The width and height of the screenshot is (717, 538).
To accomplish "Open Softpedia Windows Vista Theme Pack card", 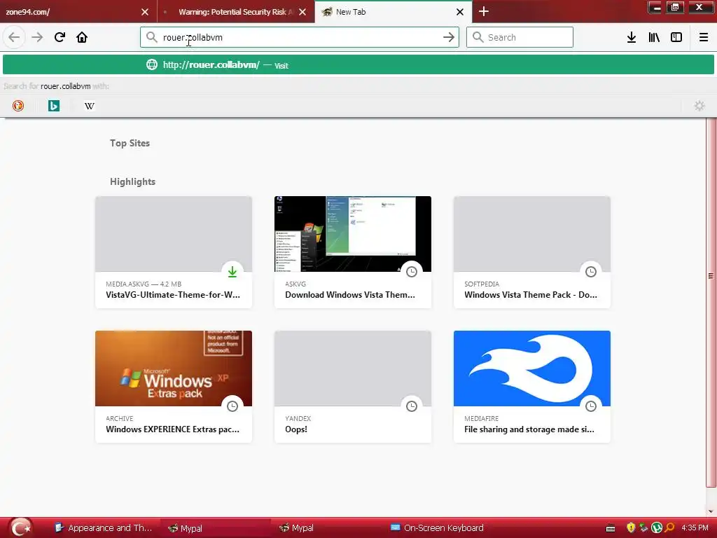I will click(x=532, y=252).
